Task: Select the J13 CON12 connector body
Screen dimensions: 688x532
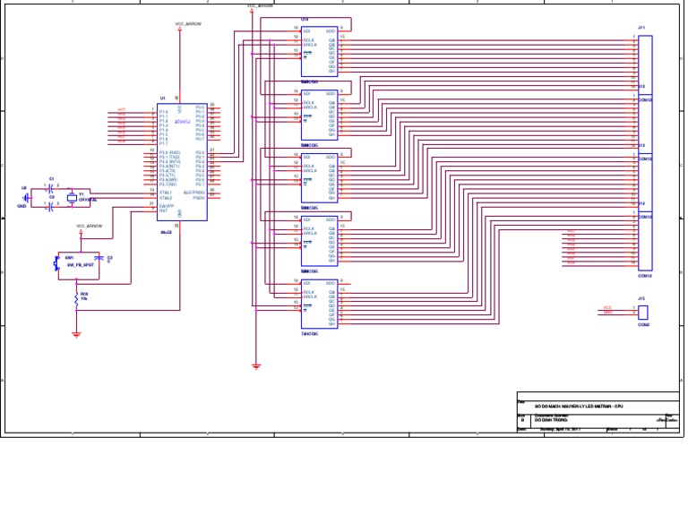Action: 645,183
